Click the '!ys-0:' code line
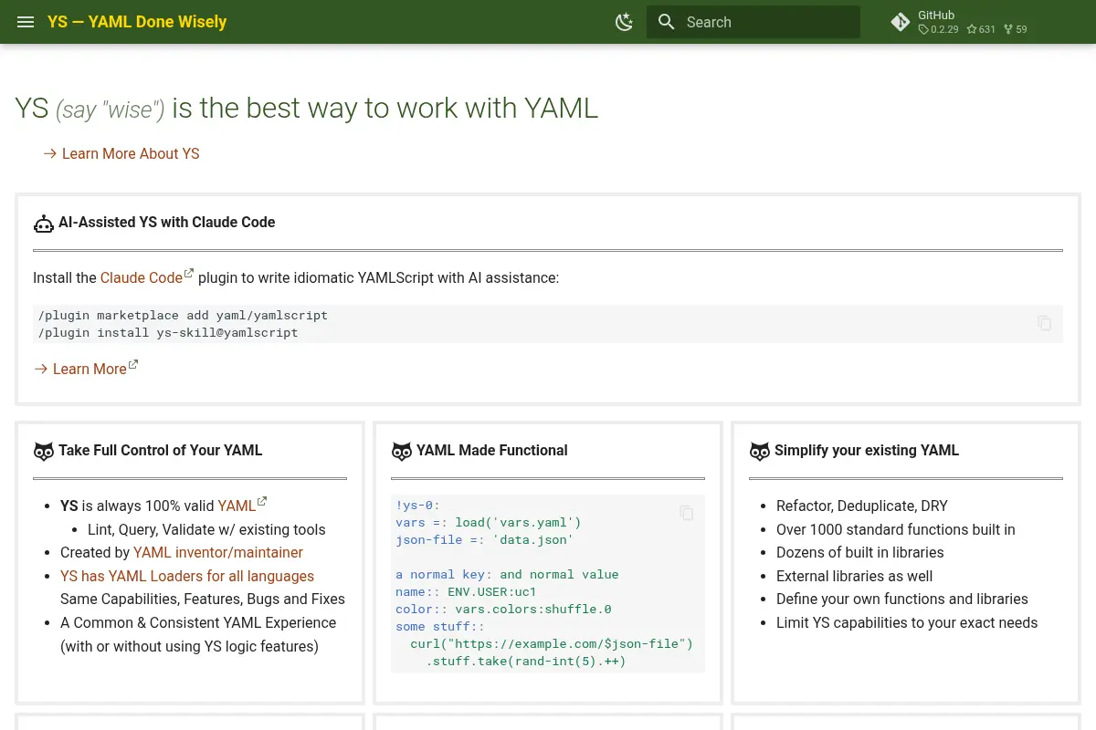 [418, 505]
